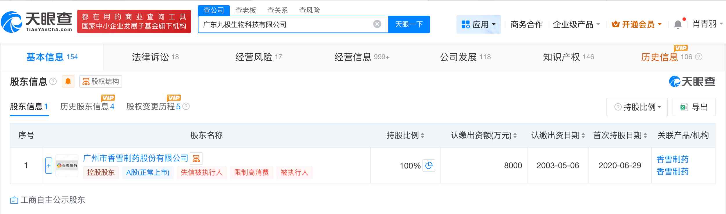Sort table by 认缴出资日期 column
Viewport: 726px width, 214px height.
(x=583, y=135)
